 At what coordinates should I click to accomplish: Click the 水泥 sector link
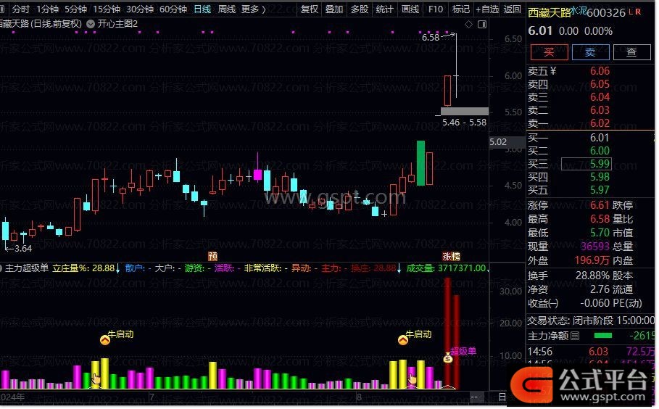point(579,10)
